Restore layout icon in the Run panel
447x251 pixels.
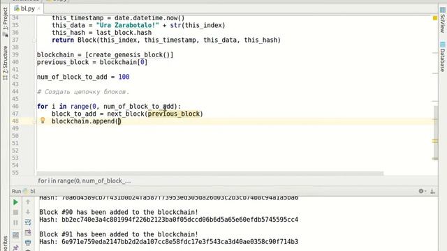15,235
